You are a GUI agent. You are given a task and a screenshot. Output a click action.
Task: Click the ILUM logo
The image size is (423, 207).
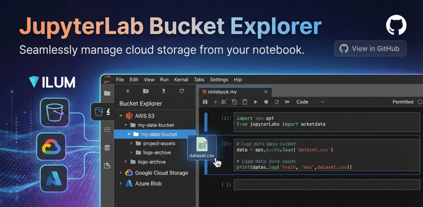tap(52, 82)
